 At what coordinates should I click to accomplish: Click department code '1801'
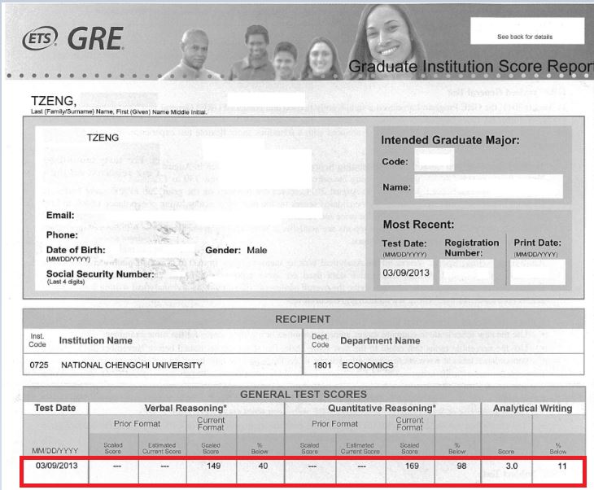pyautogui.click(x=322, y=365)
